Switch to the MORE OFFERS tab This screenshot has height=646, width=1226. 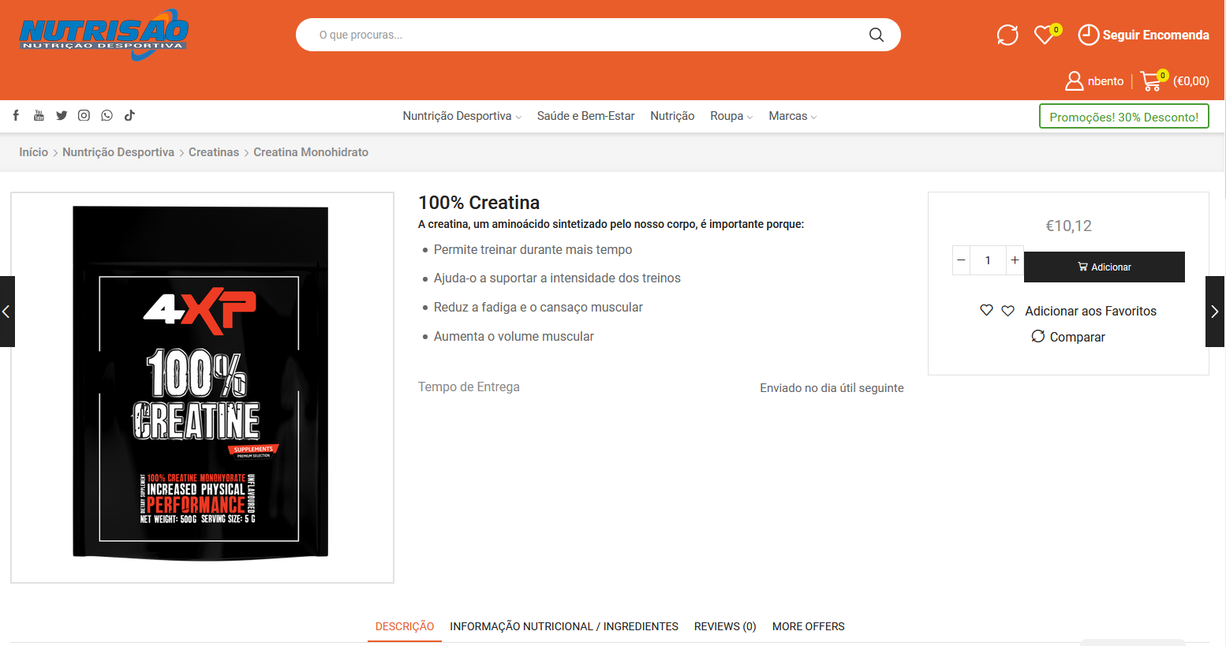[x=809, y=626]
